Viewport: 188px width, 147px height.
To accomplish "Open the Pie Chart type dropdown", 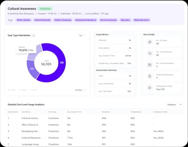I will click(80, 90).
